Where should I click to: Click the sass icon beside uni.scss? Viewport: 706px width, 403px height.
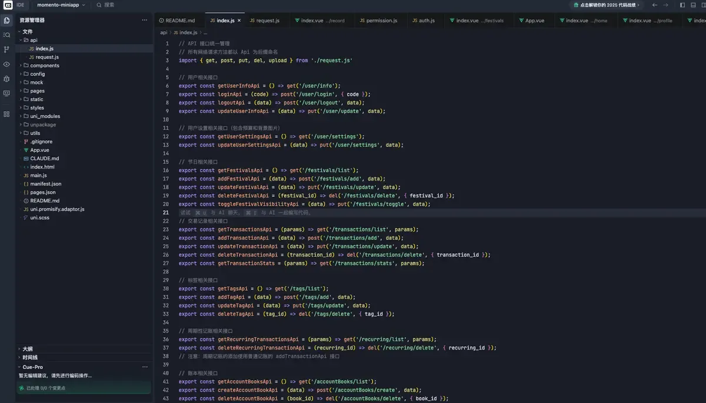[x=26, y=218]
